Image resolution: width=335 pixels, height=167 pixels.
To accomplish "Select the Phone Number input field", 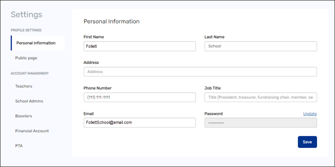I will pyautogui.click(x=139, y=97).
